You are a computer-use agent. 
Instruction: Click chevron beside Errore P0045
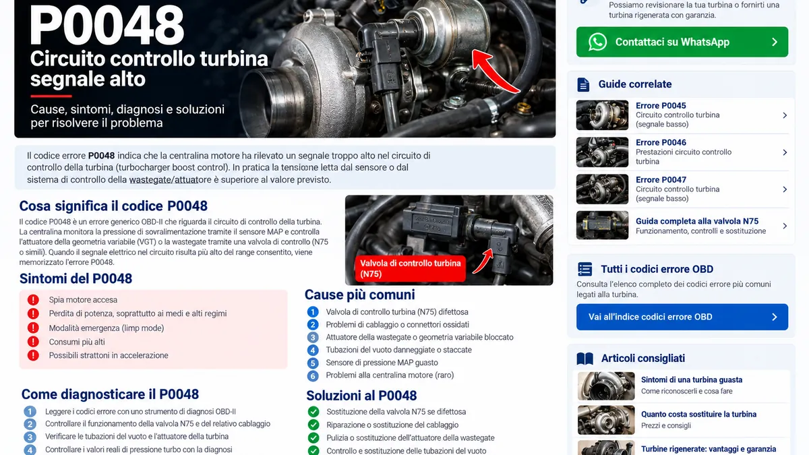pyautogui.click(x=785, y=115)
